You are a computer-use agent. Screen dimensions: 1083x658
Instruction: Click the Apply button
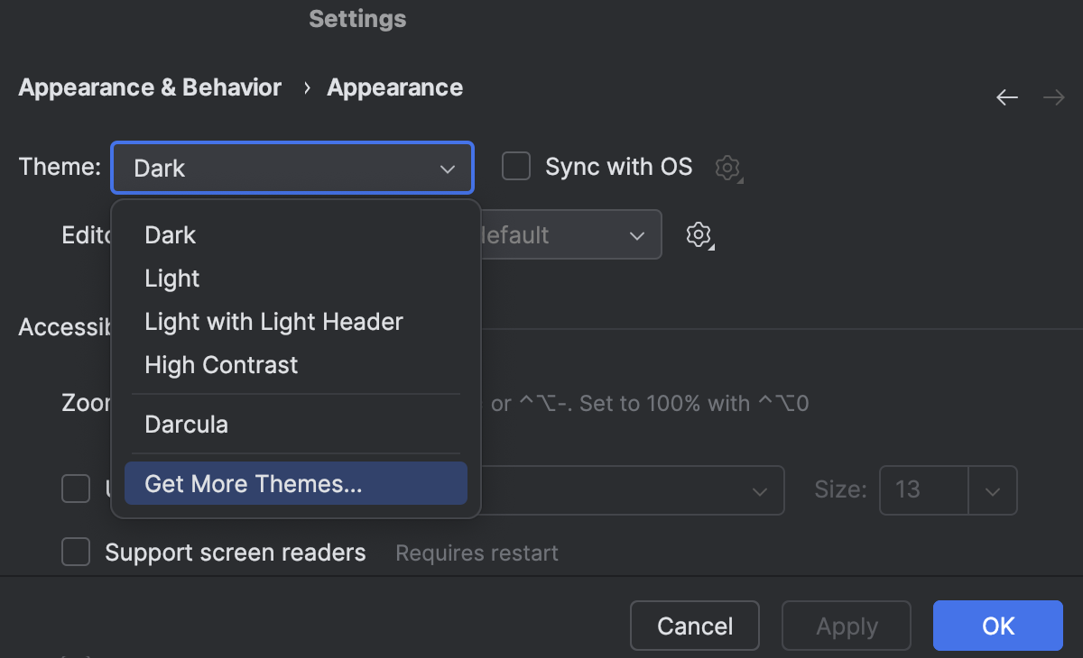pyautogui.click(x=846, y=626)
